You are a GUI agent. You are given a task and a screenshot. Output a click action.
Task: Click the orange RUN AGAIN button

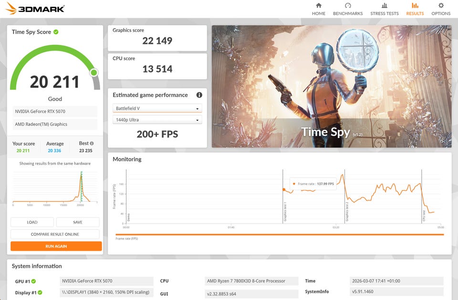pos(56,246)
